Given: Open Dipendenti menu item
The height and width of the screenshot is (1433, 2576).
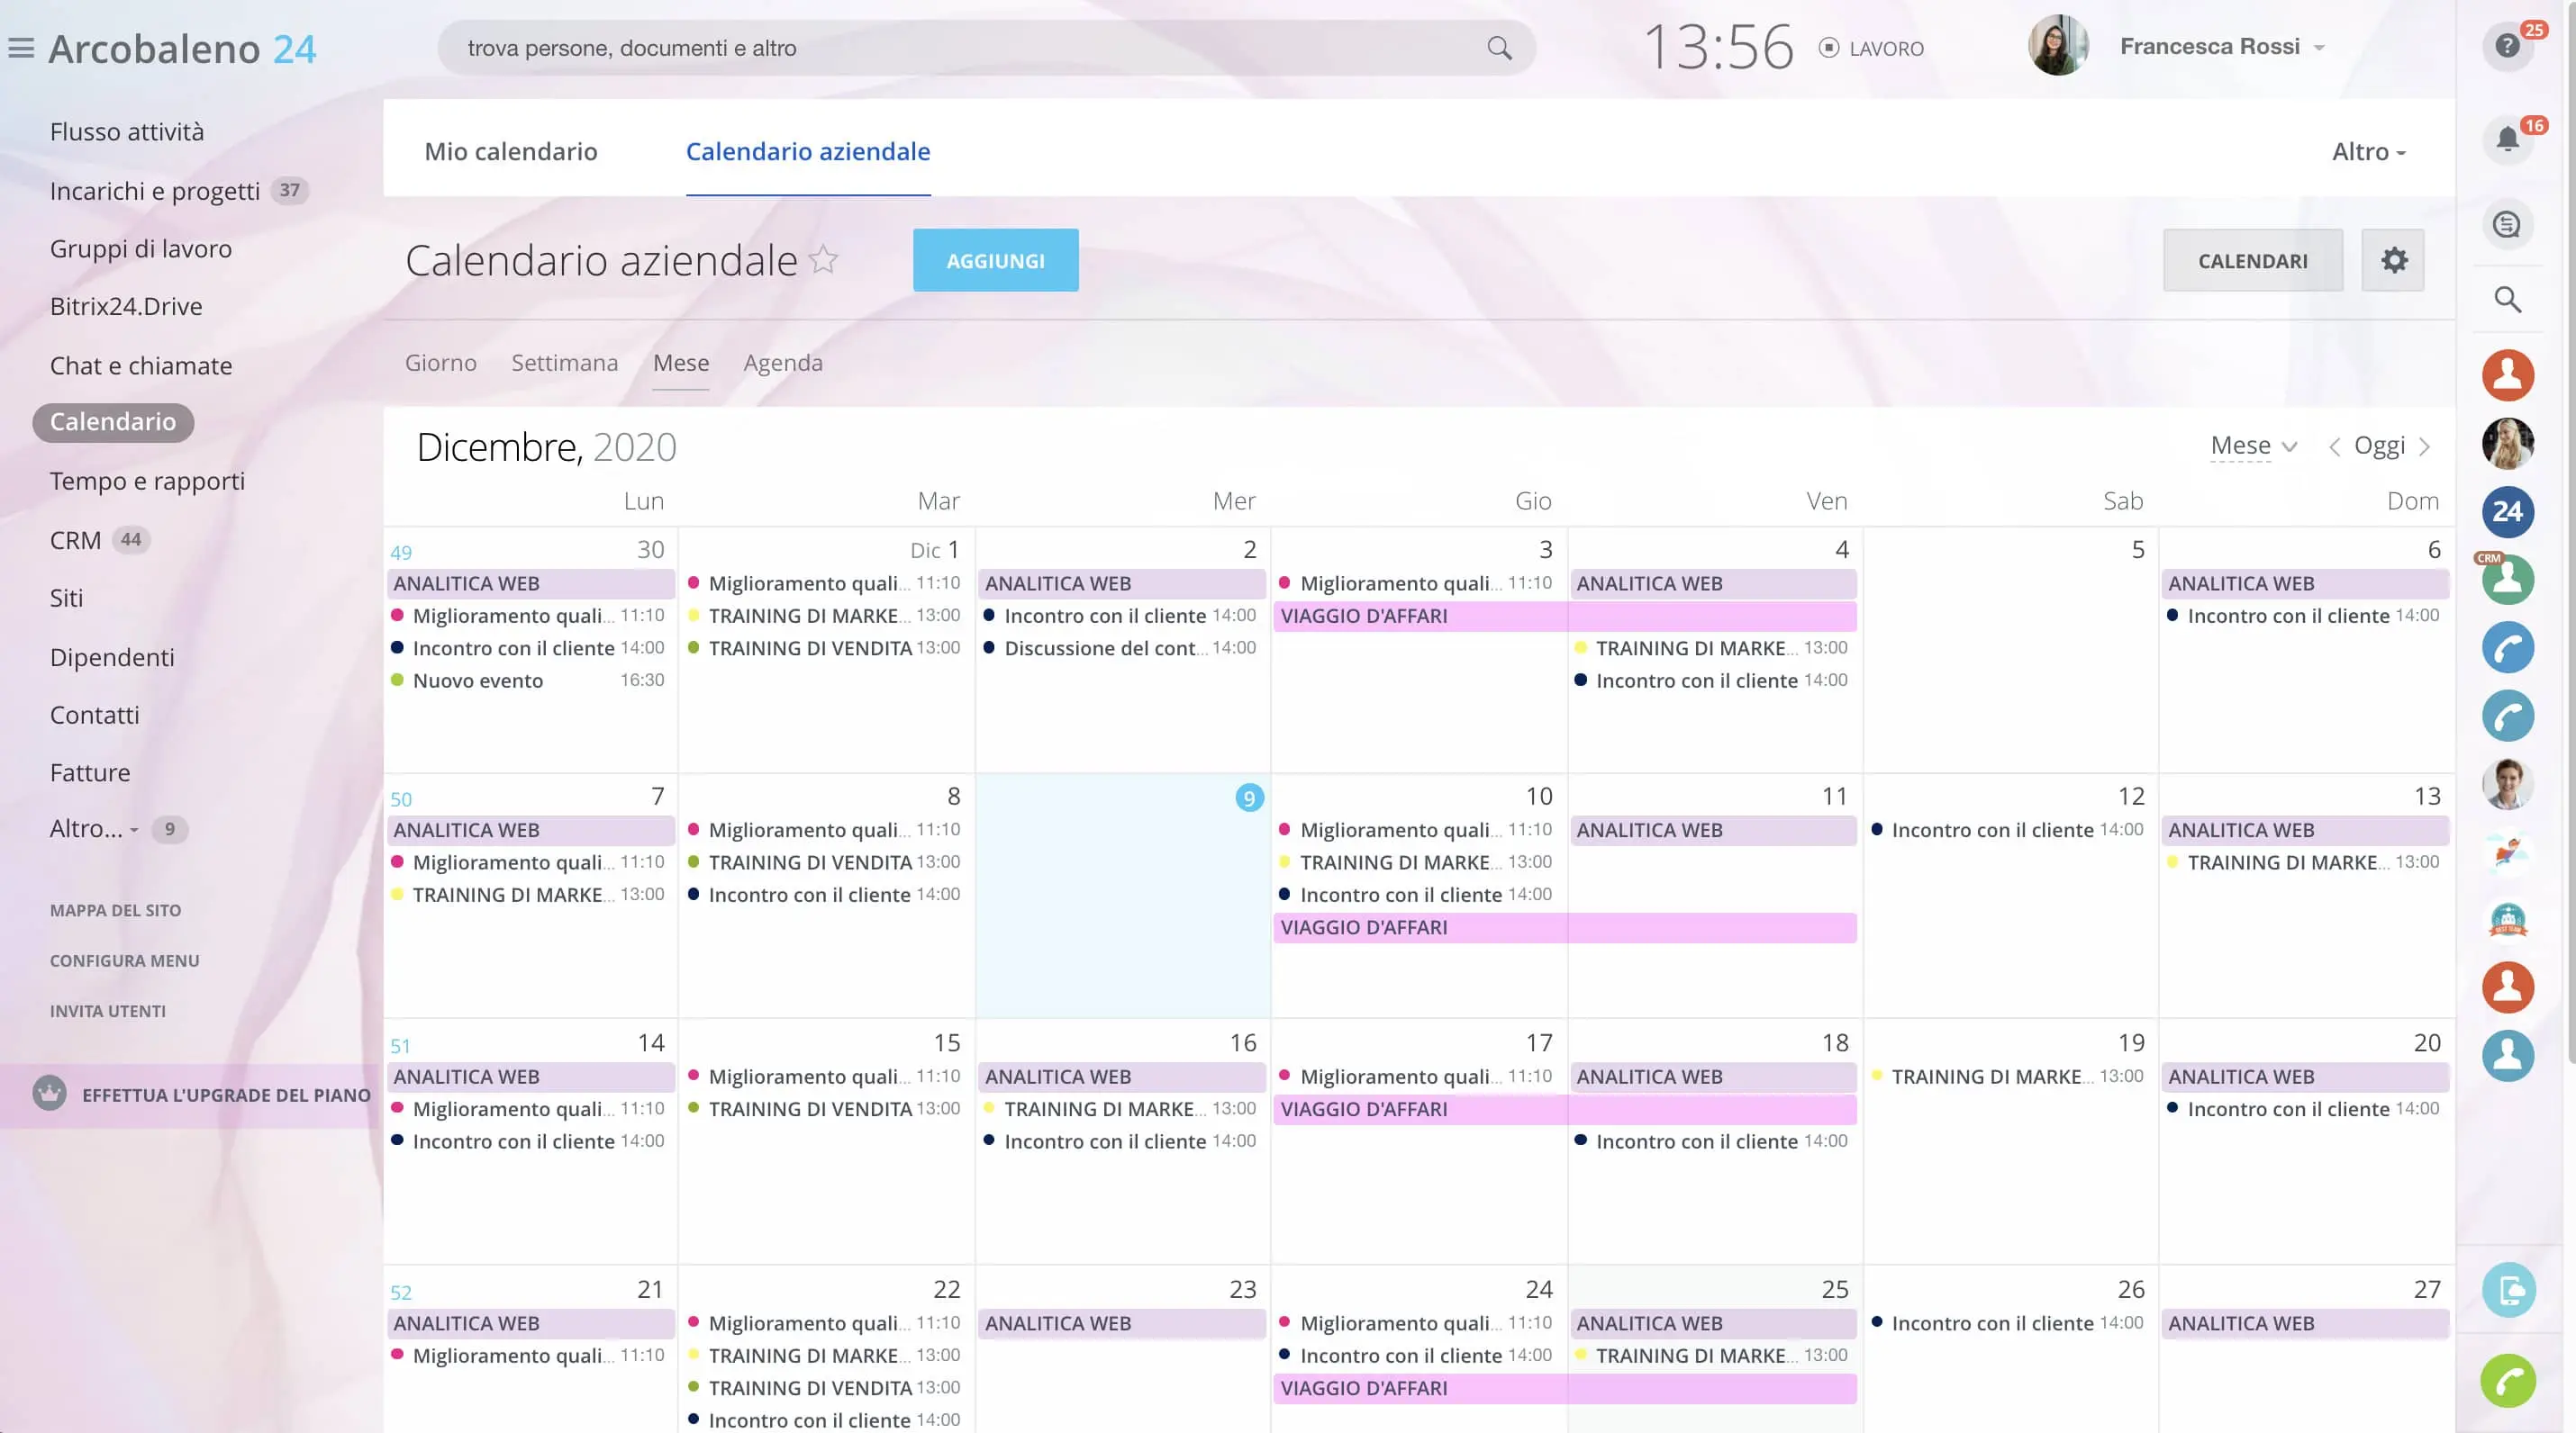Looking at the screenshot, I should pos(112,657).
